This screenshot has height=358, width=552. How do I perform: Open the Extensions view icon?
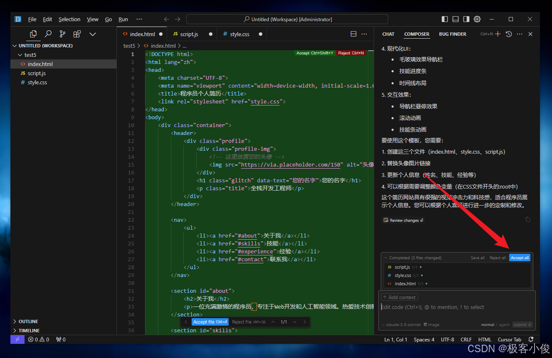click(x=77, y=34)
